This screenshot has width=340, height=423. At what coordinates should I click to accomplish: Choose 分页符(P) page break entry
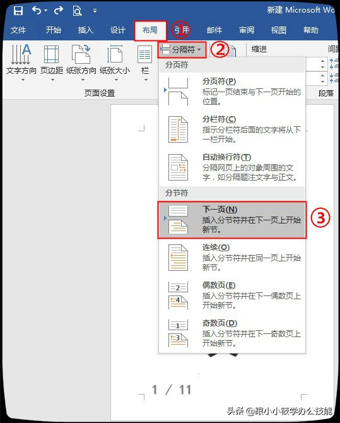click(232, 91)
